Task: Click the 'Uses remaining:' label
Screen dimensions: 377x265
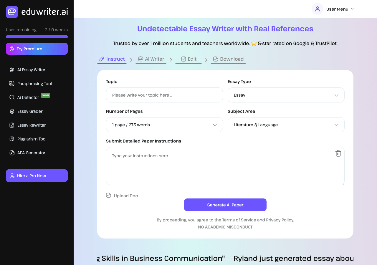Action: coord(22,30)
